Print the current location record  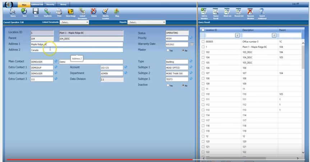tap(59, 13)
